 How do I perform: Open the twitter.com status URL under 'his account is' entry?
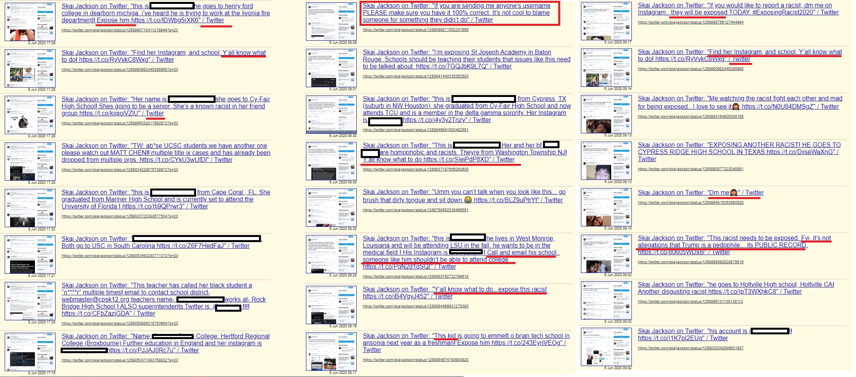pos(691,348)
